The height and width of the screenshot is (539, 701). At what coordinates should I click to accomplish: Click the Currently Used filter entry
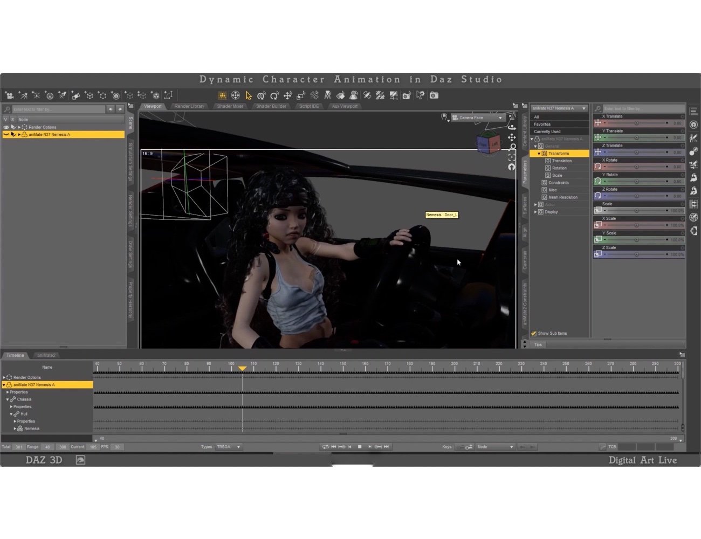(x=548, y=131)
